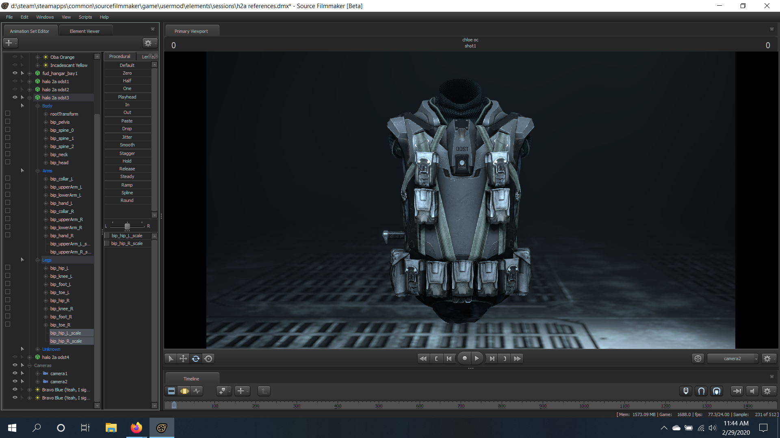Screen dimensions: 780x438
Task: Click the timeline plus add button
Action: 242,391
